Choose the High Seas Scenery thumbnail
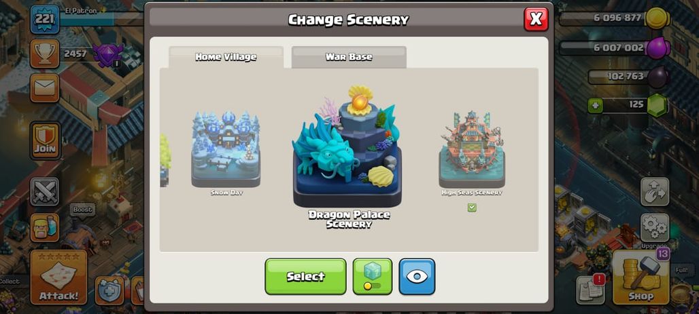699x314 pixels. (x=472, y=150)
